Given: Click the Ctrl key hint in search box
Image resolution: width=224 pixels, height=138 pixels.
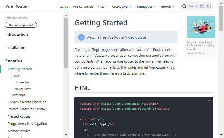Looking at the screenshot, I should click(x=203, y=6).
